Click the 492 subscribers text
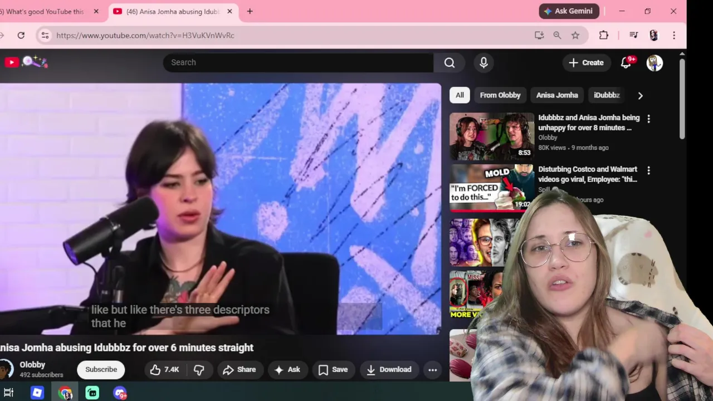 click(x=41, y=375)
